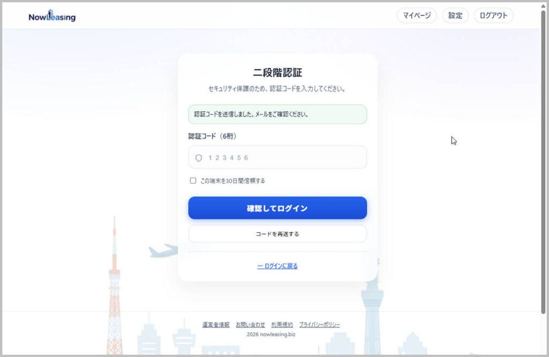Open 設定 from the top navigation
The image size is (549, 357).
point(455,16)
